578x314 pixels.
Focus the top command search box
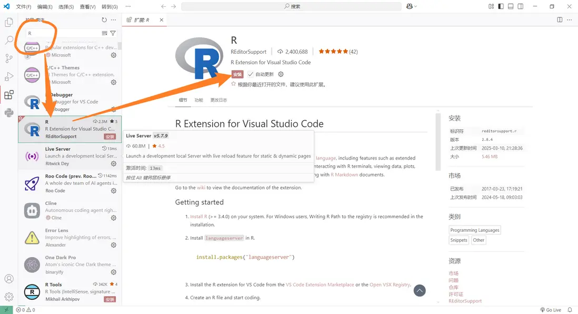(291, 6)
